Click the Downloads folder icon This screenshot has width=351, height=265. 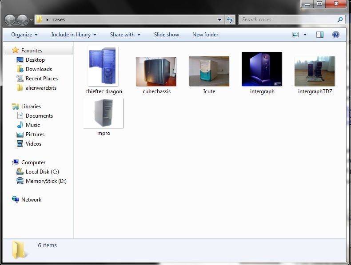coord(20,69)
